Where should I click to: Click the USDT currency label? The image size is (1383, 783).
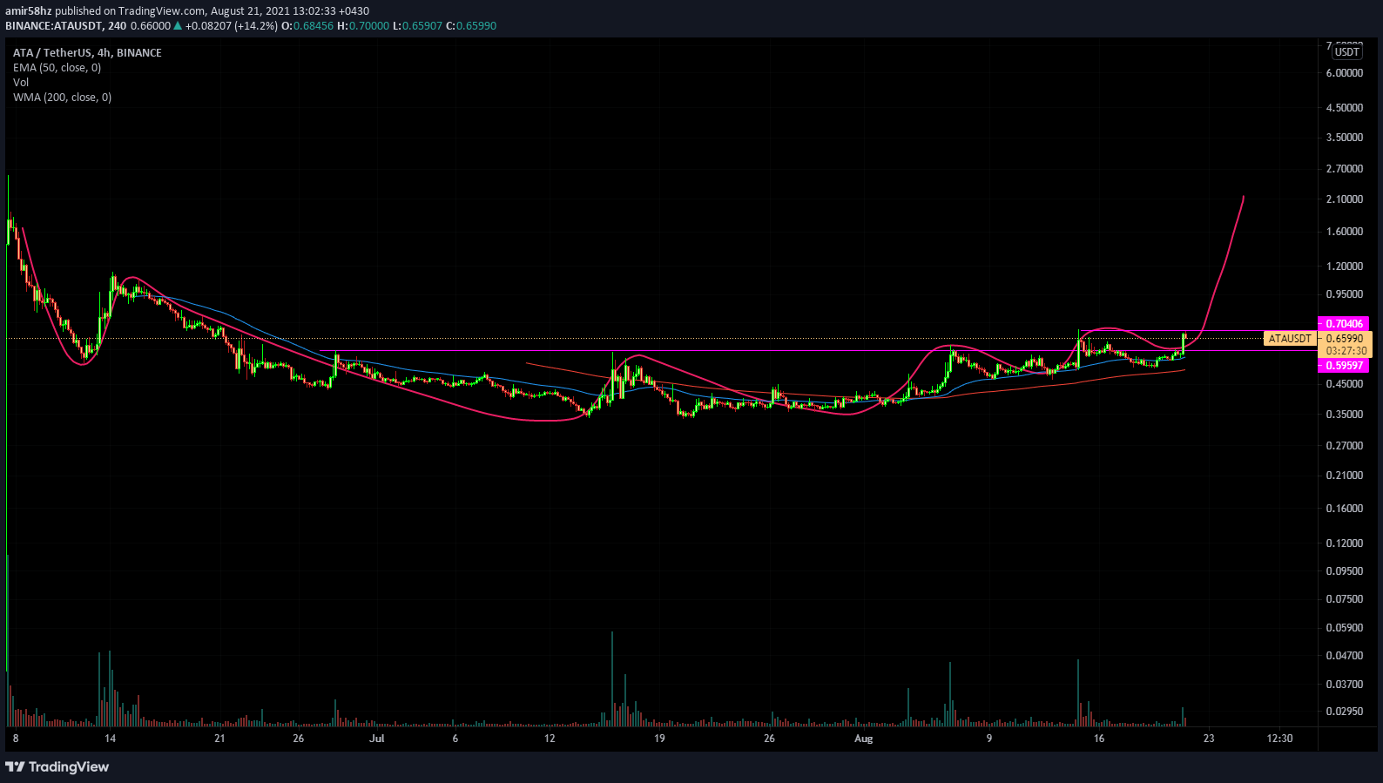point(1347,52)
